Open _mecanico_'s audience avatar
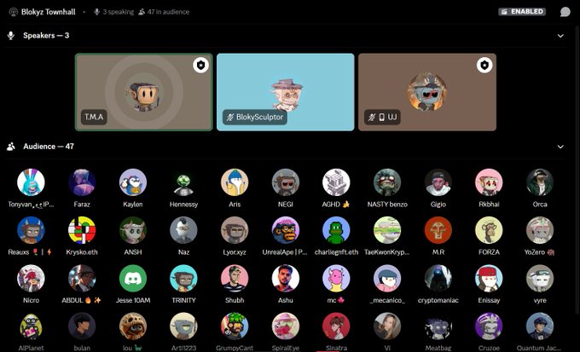 [387, 279]
